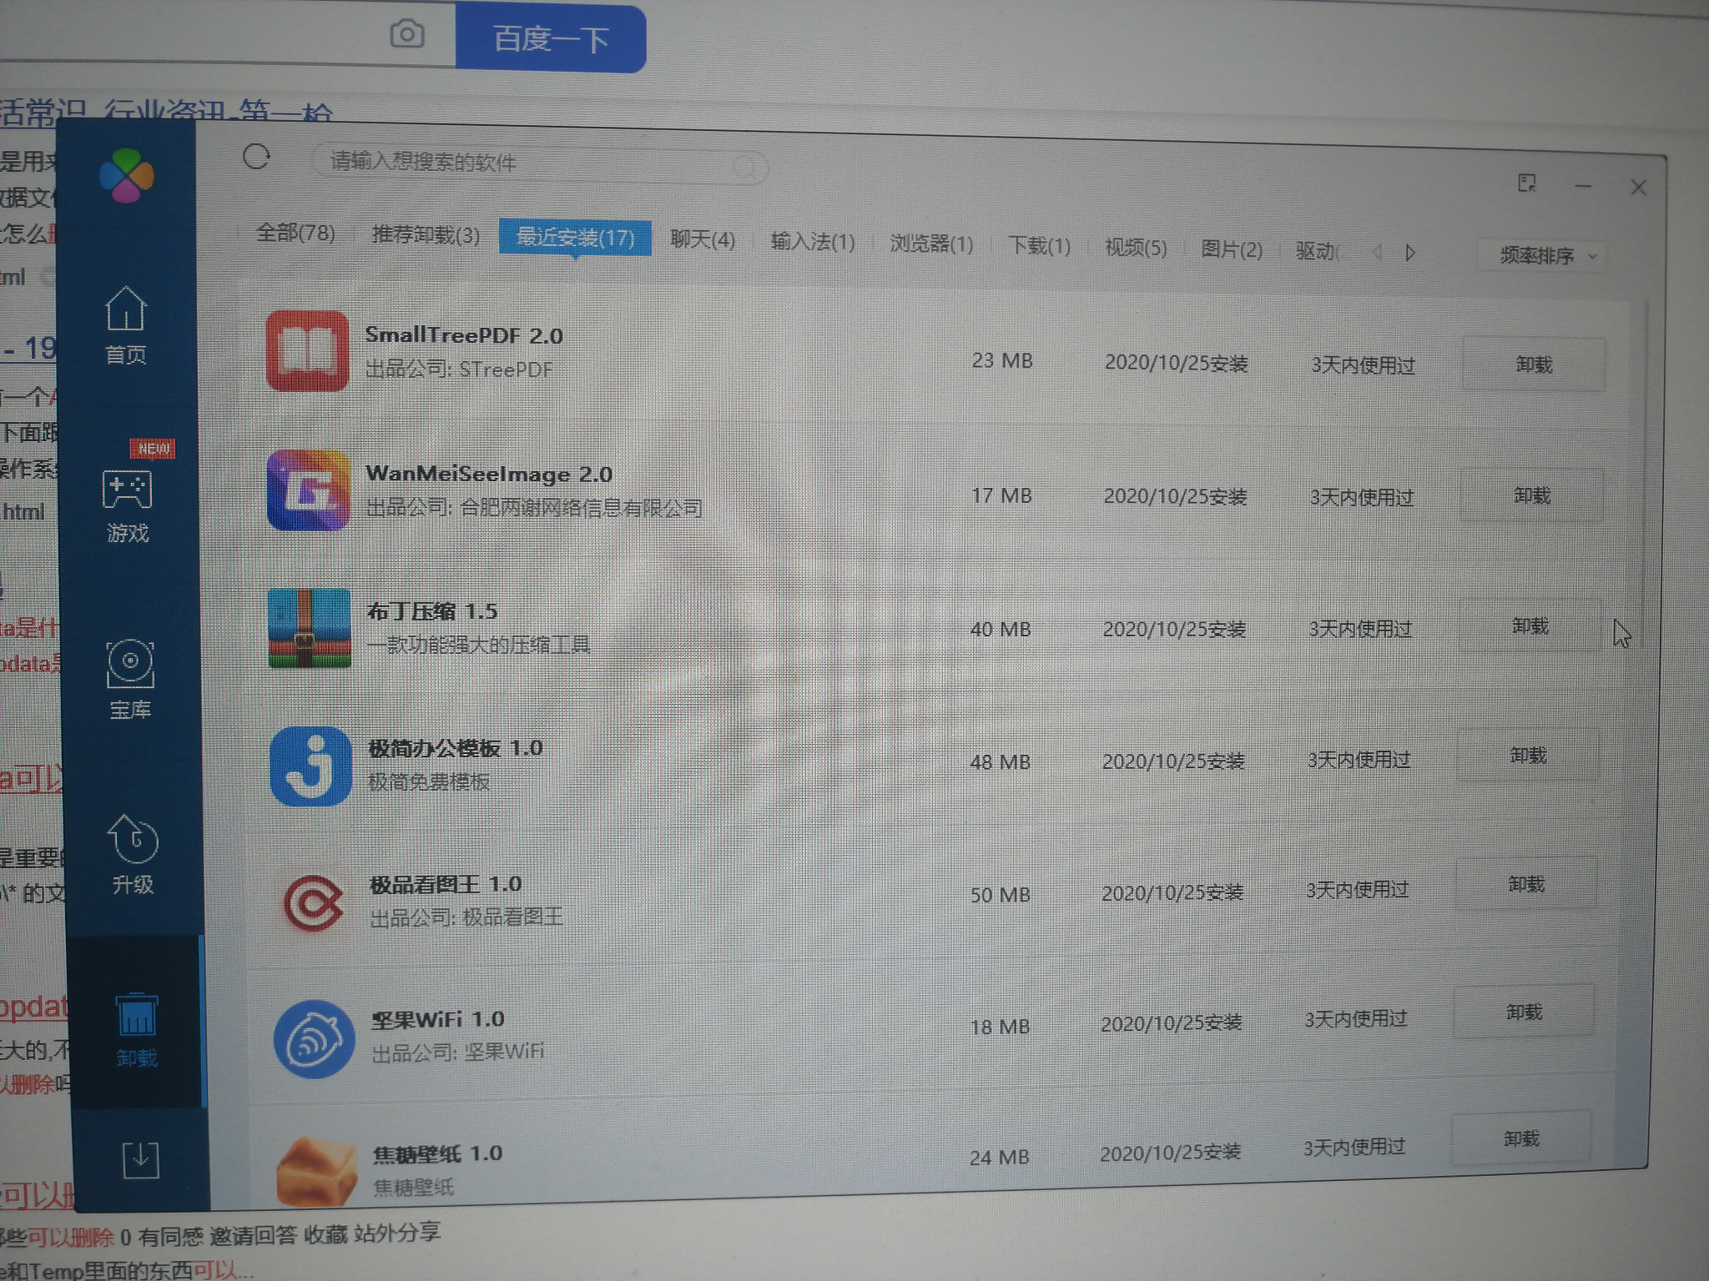Switch to the 输入法(1) tab
The height and width of the screenshot is (1281, 1709).
click(x=812, y=242)
